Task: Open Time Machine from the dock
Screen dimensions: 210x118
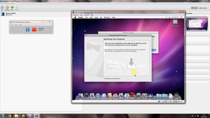Action: [138, 96]
